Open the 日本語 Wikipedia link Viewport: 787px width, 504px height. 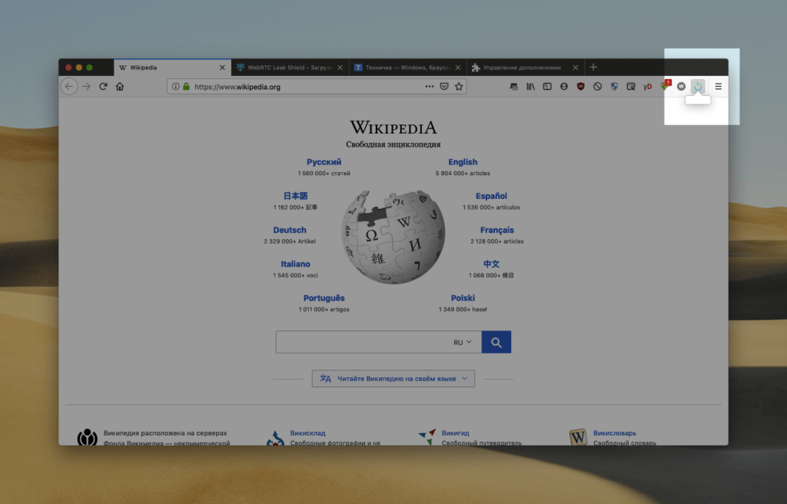click(x=296, y=196)
